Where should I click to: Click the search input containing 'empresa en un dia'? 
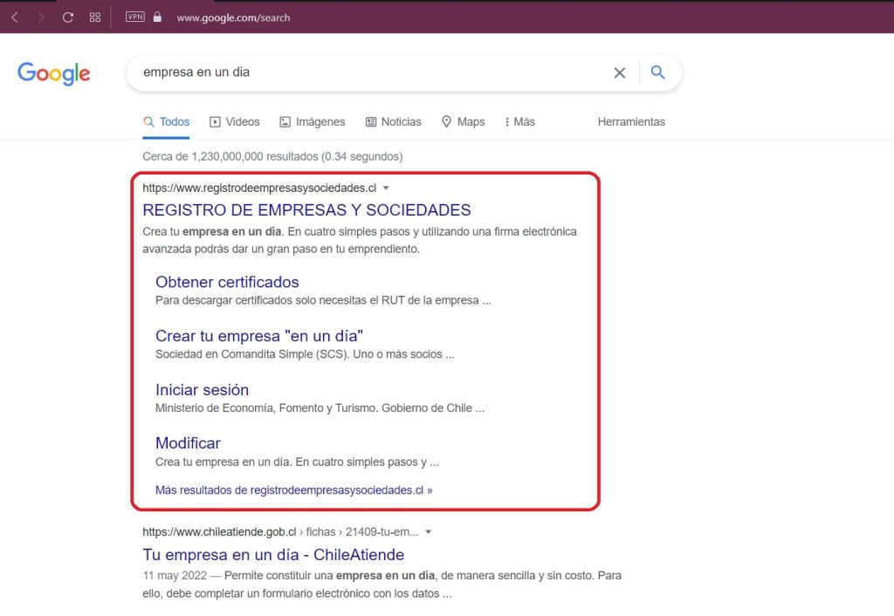(x=367, y=72)
